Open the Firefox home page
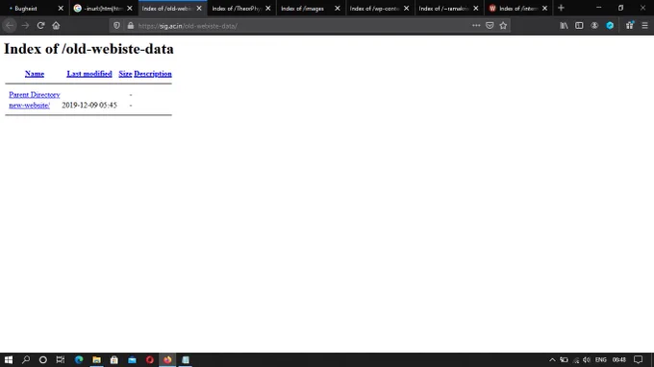Image resolution: width=654 pixels, height=367 pixels. tap(56, 26)
